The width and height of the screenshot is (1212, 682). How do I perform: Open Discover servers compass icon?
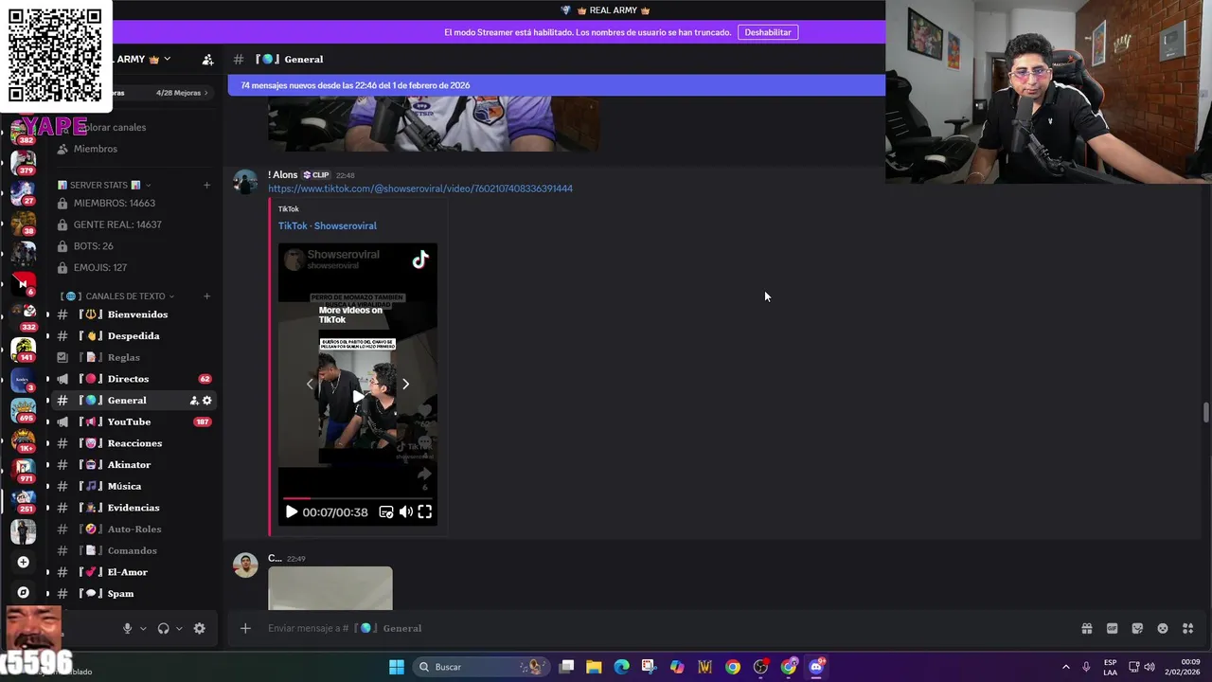[x=24, y=592]
